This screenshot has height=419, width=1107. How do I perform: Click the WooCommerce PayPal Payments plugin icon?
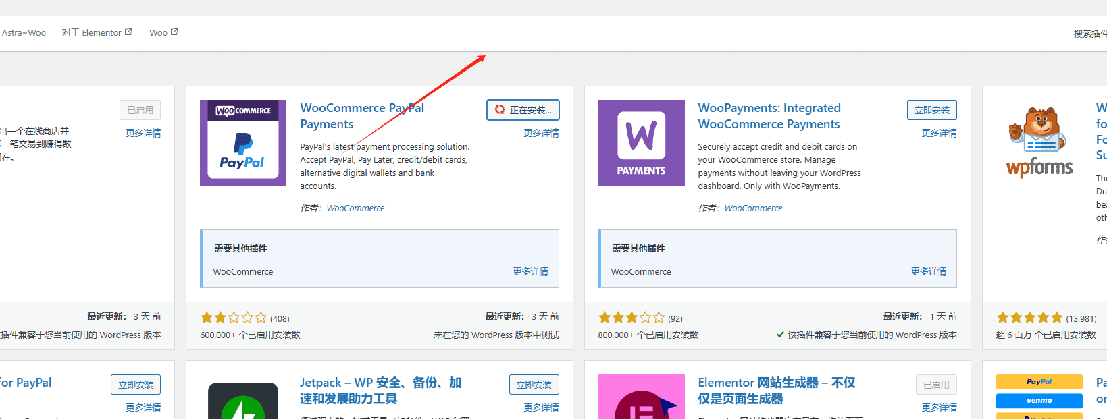(242, 143)
